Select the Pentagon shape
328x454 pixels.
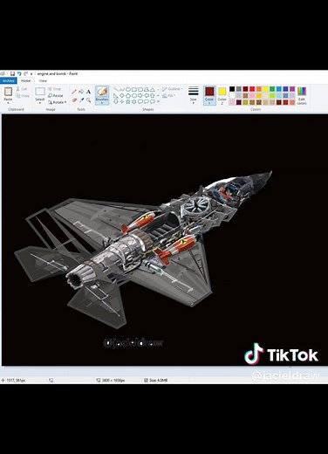coord(128,95)
